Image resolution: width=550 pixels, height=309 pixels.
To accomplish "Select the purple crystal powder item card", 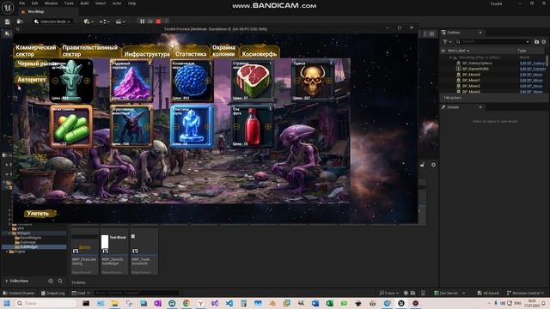I will pos(131,81).
